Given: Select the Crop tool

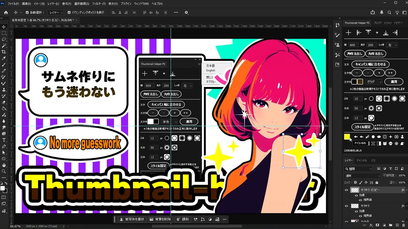Looking at the screenshot, I should tap(4, 52).
